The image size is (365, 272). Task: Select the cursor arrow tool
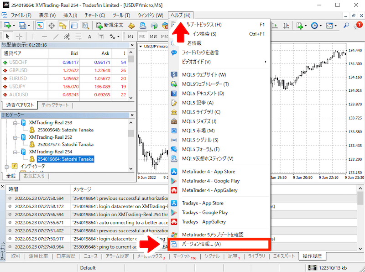pyautogui.click(x=7, y=37)
